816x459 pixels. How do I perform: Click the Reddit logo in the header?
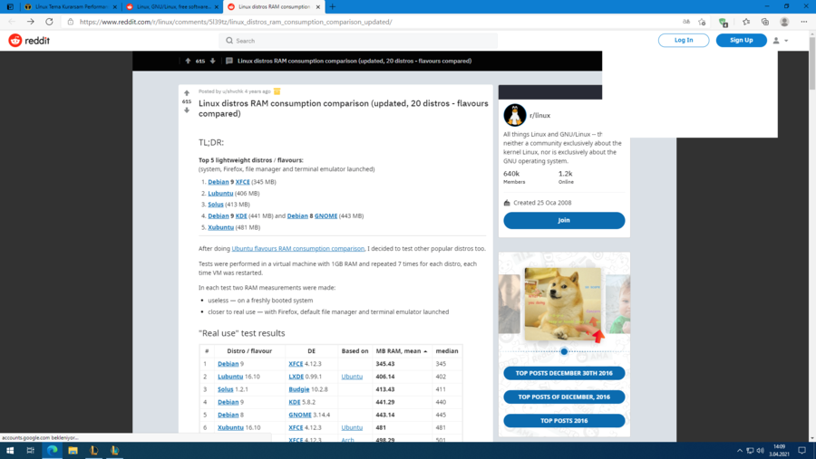(x=29, y=41)
